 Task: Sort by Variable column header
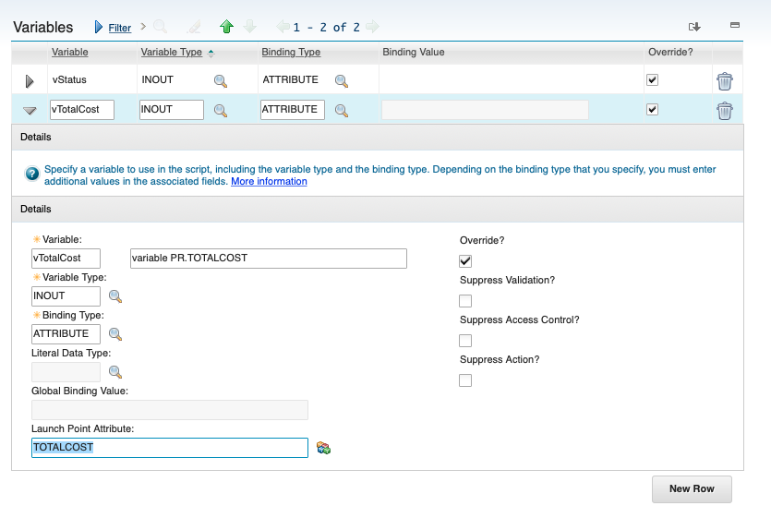(70, 52)
